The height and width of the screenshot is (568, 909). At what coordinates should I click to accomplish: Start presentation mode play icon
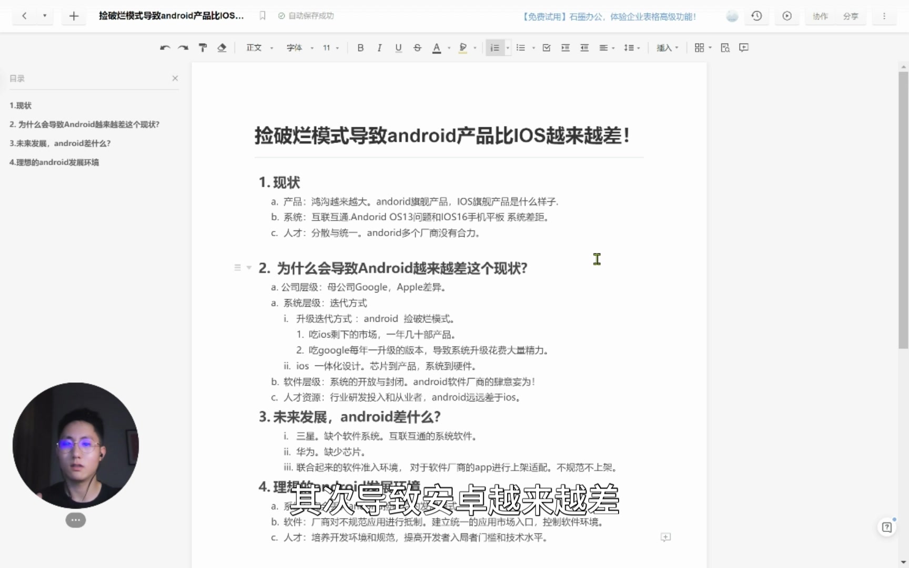click(787, 16)
